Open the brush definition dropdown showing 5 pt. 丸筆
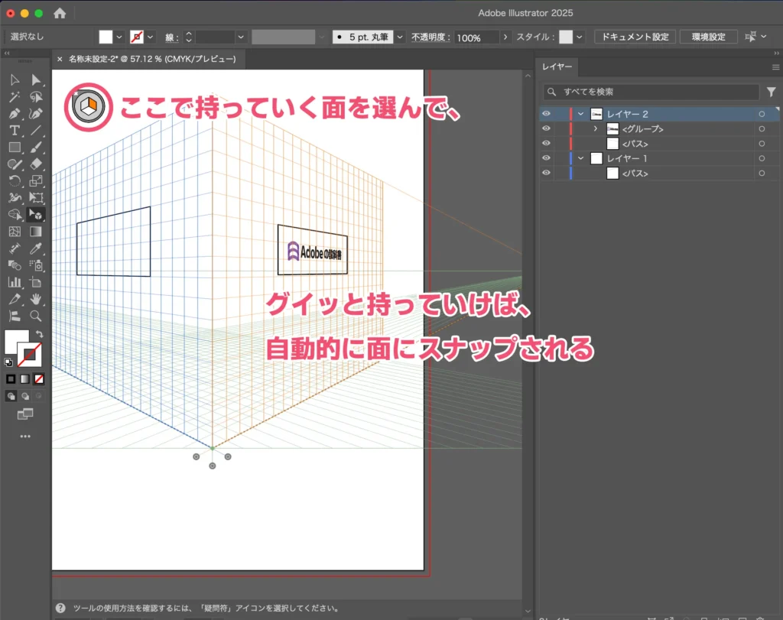This screenshot has height=620, width=783. pyautogui.click(x=399, y=36)
